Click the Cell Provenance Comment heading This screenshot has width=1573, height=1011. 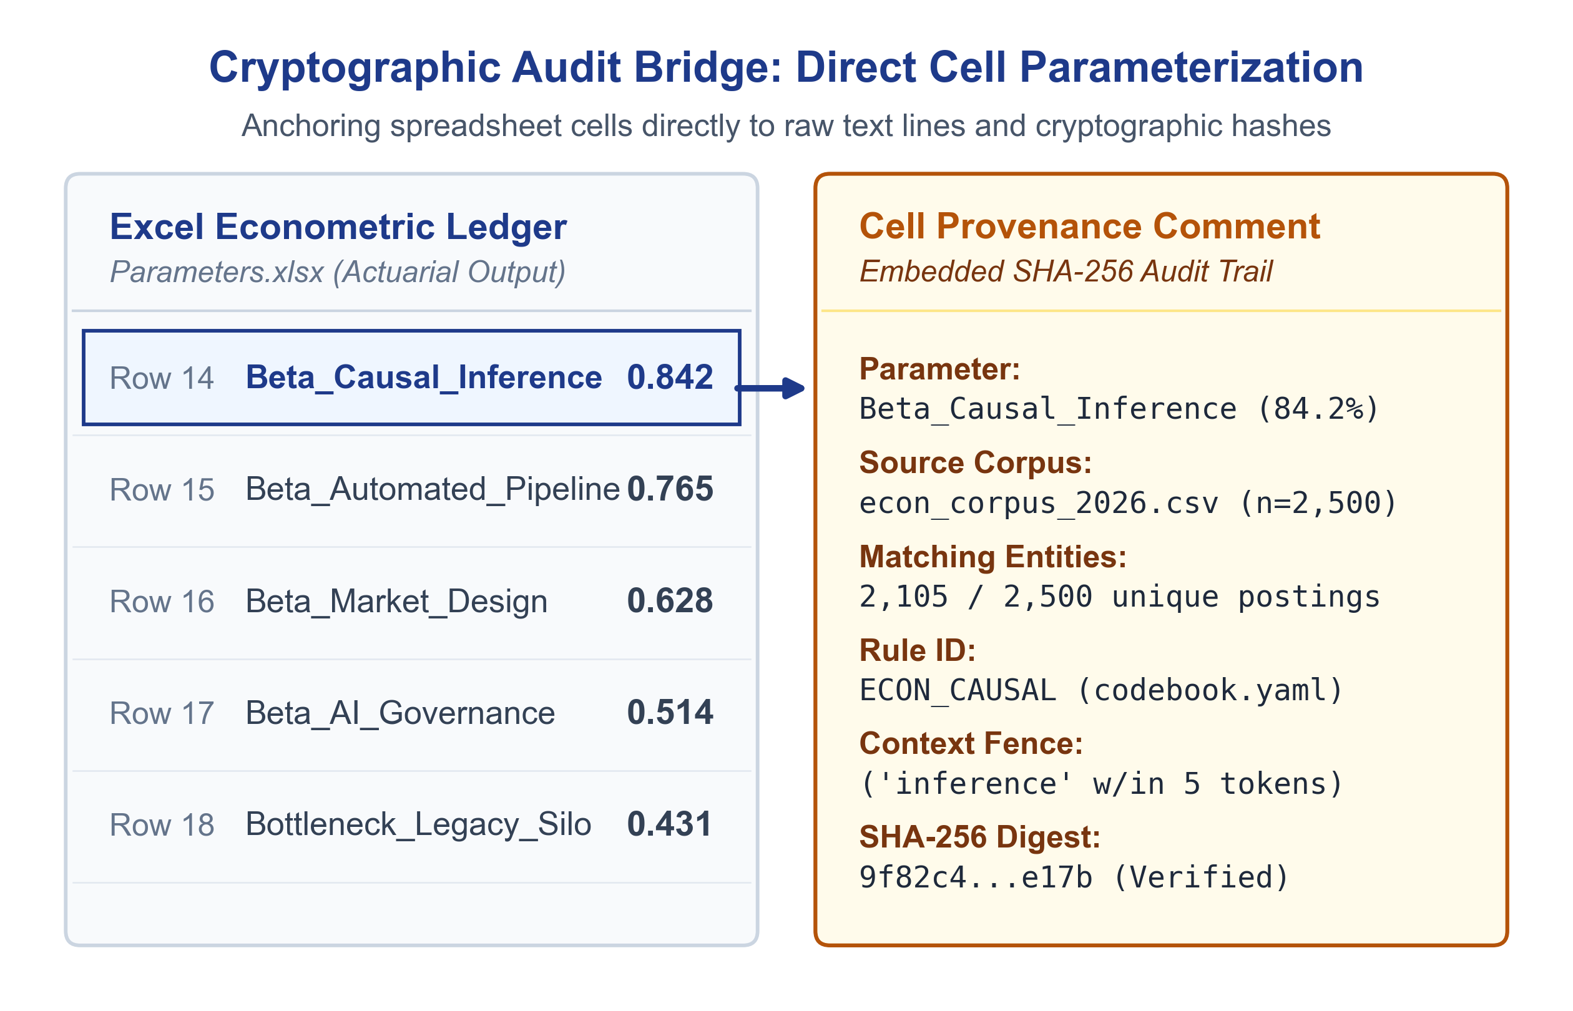click(x=1089, y=227)
